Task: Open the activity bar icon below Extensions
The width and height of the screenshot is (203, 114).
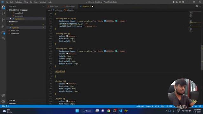Action: point(3,39)
